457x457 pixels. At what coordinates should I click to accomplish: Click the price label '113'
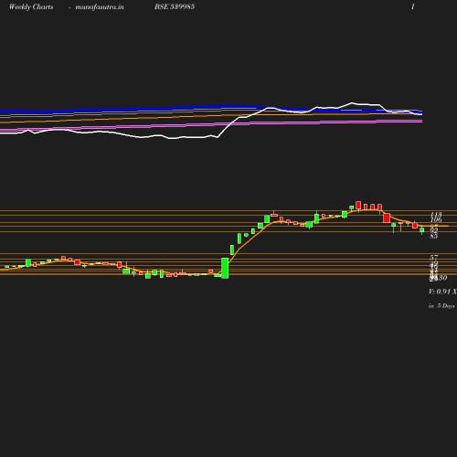click(x=436, y=215)
